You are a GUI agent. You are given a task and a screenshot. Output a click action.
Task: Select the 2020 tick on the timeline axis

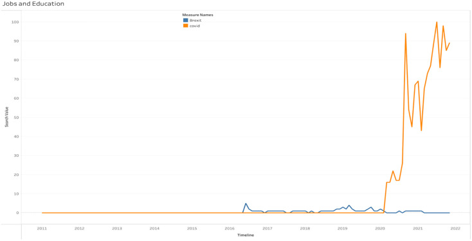[x=380, y=229]
